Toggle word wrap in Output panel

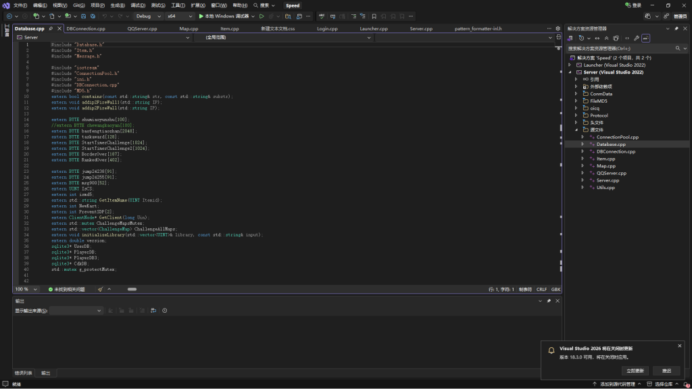coord(153,311)
